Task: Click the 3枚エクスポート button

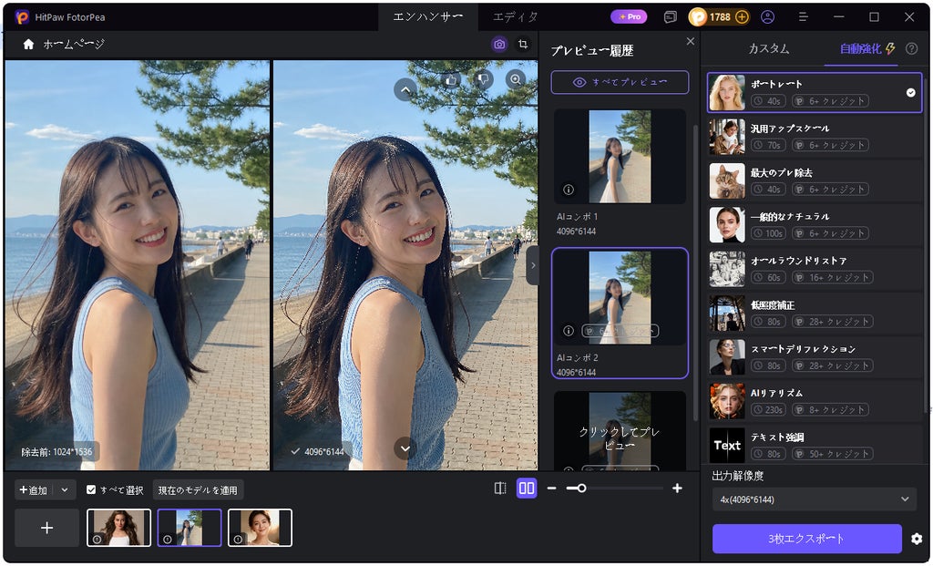Action: pyautogui.click(x=807, y=539)
